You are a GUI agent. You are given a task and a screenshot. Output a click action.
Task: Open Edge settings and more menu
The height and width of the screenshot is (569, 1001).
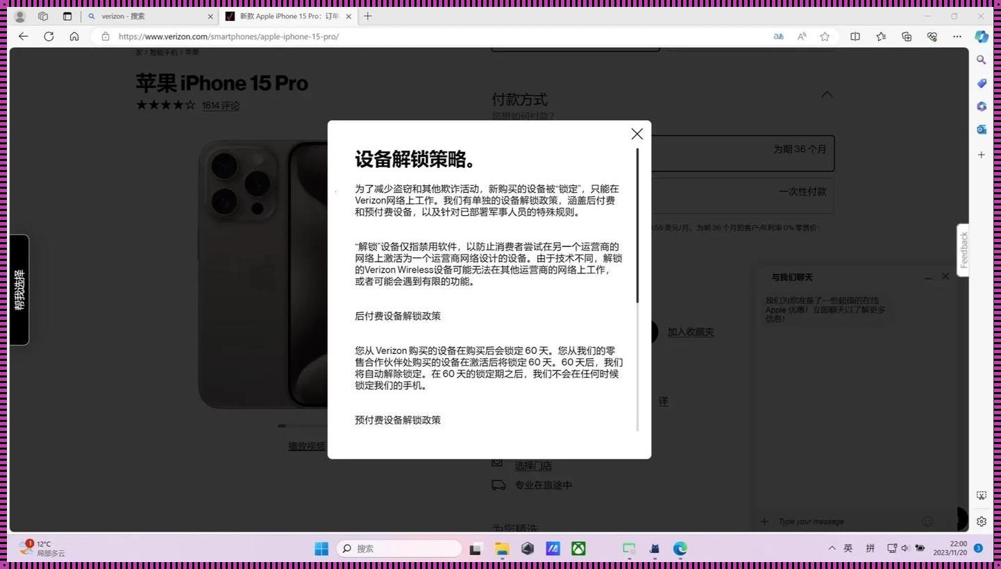point(957,36)
